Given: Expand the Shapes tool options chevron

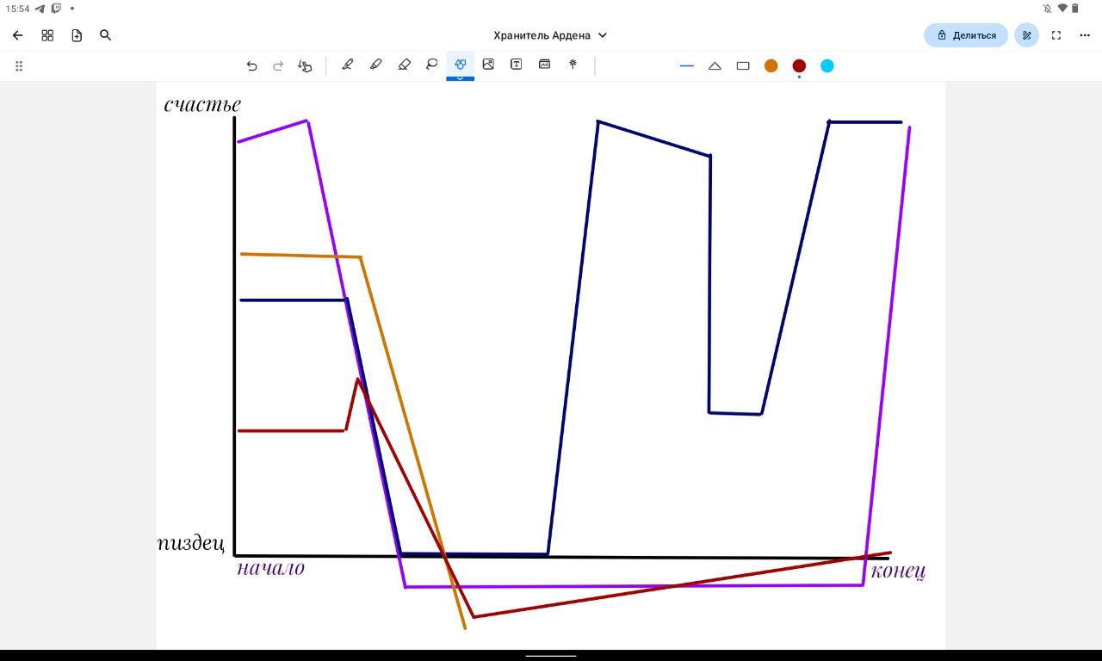Looking at the screenshot, I should pyautogui.click(x=460, y=77).
